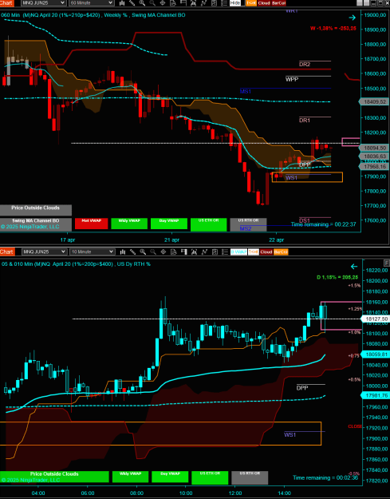Toggle D VWAP button on lower toolbar
Viewport: 390px width, 499px height.
[238, 251]
